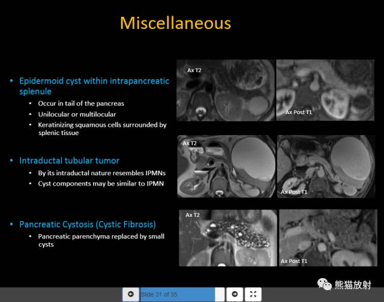384x302 pixels.
Task: Click the WeChat logo watermark
Action: point(324,285)
